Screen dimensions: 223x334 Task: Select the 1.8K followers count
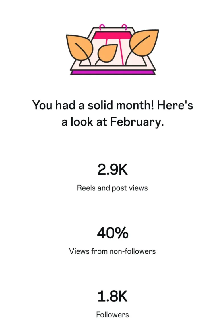[x=113, y=297]
